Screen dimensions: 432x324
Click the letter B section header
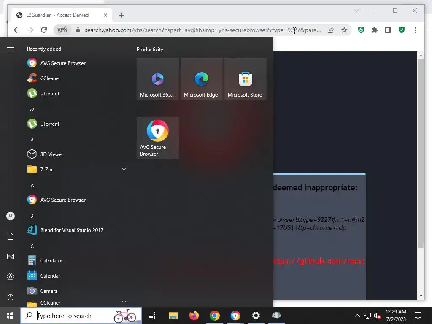tap(32, 216)
